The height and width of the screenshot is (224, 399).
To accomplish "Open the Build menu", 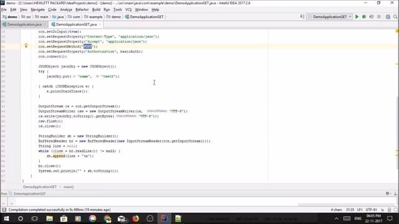I will click(96, 9).
